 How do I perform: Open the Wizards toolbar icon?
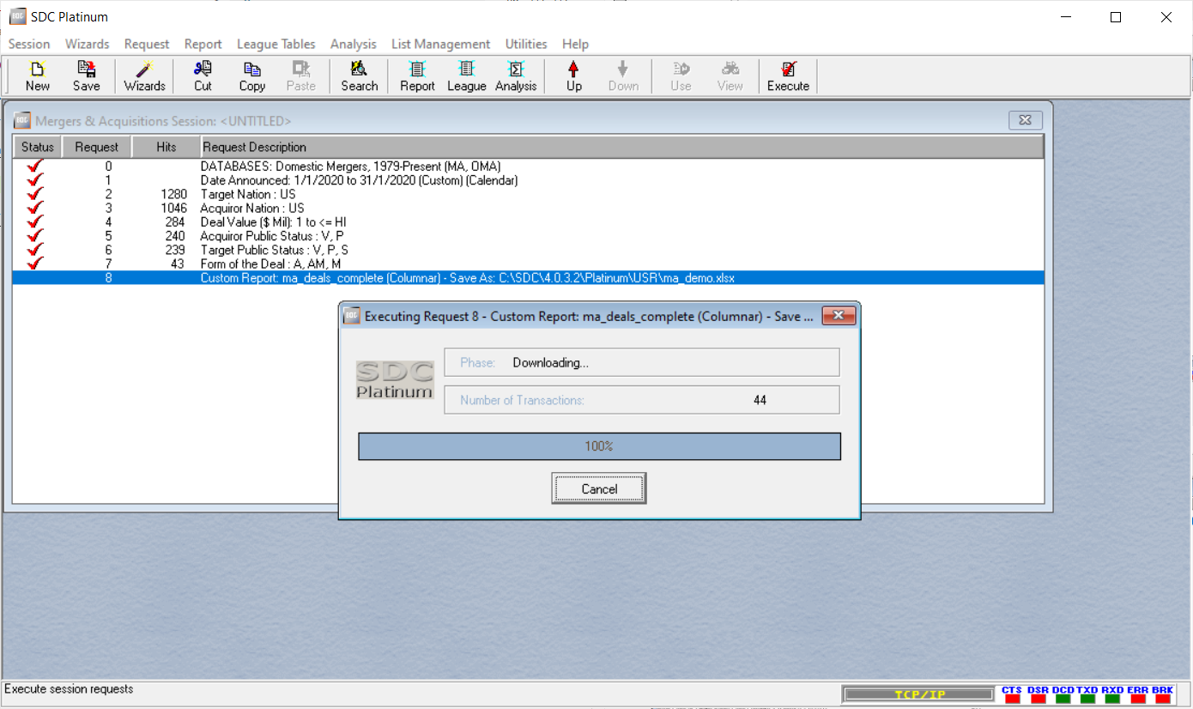coord(144,76)
